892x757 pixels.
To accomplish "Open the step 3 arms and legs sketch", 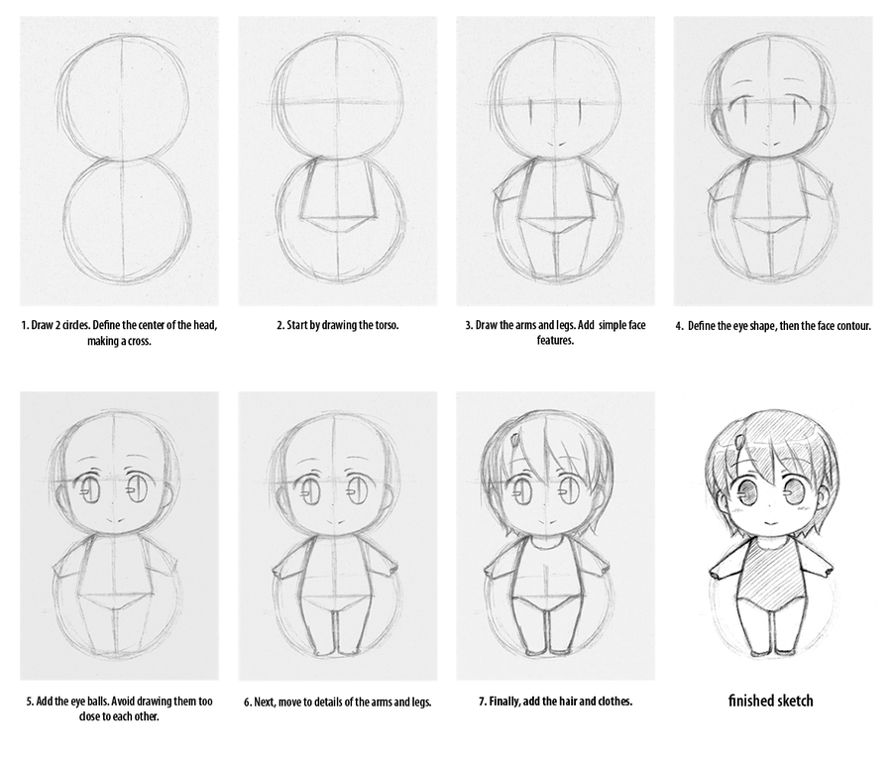I will click(555, 161).
